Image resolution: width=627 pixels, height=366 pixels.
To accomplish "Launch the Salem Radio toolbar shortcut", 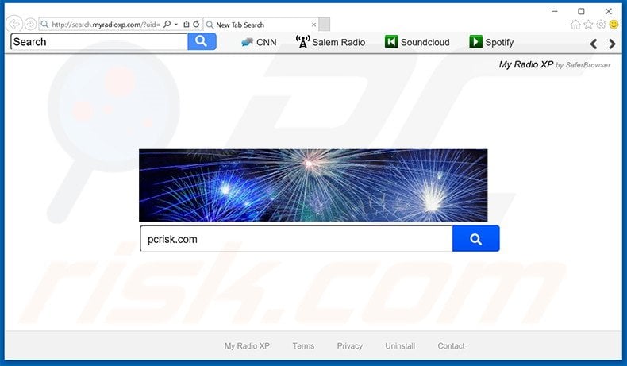I will coord(330,42).
